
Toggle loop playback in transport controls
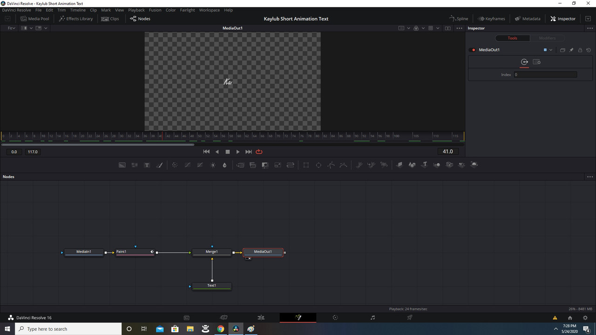pyautogui.click(x=259, y=152)
